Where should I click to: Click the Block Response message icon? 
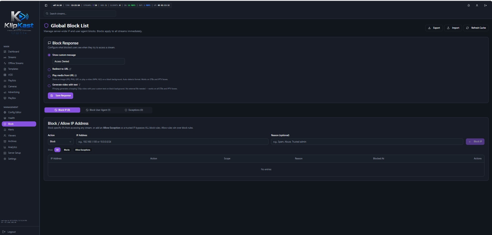pyautogui.click(x=49, y=43)
